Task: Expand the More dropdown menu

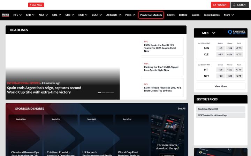Action: (x=229, y=15)
